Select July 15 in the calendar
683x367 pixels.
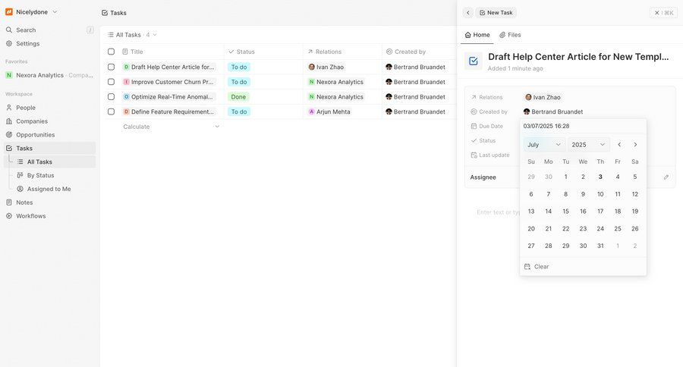coord(565,211)
